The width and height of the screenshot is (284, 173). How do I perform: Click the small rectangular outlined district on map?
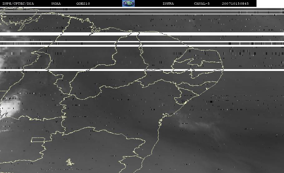tap(38, 140)
